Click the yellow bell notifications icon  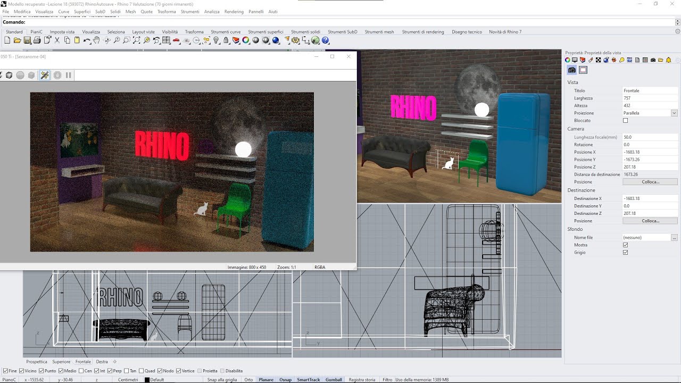coord(669,60)
